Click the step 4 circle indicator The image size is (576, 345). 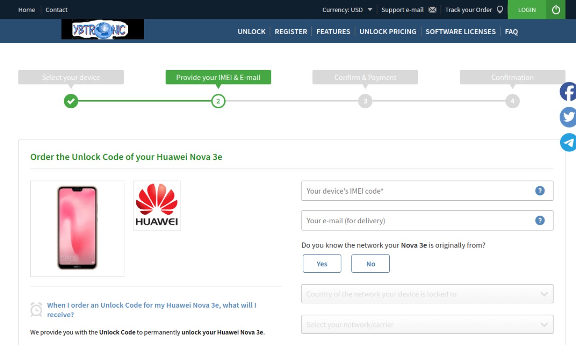tap(513, 101)
